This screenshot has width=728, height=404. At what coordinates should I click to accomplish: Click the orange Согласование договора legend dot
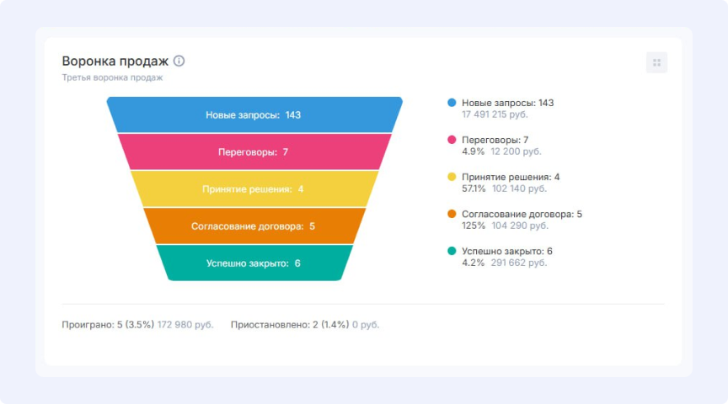(x=452, y=214)
